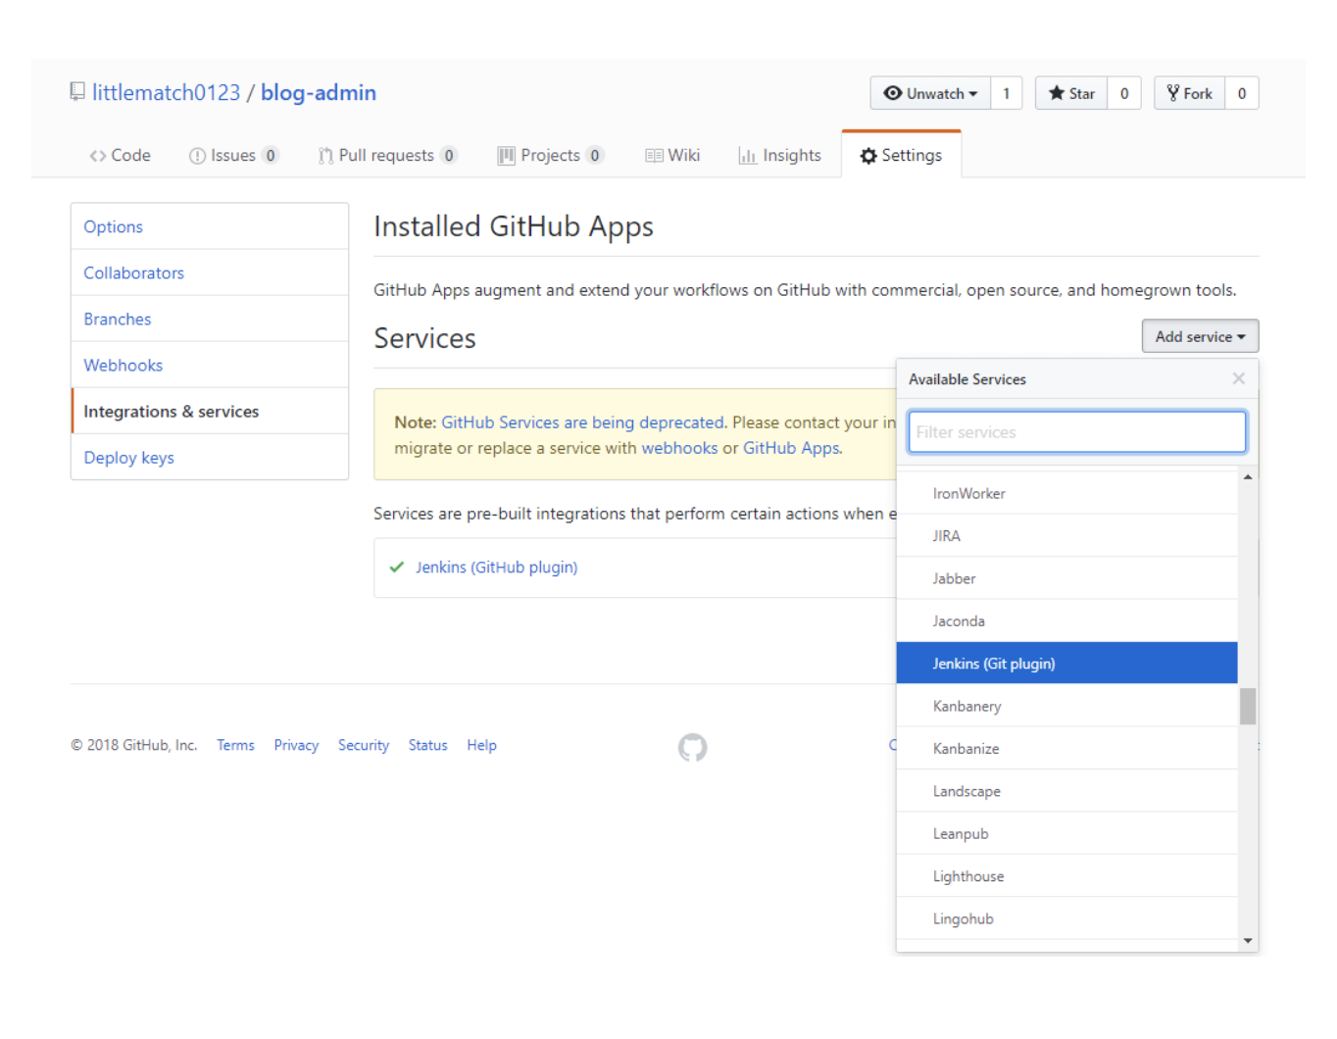This screenshot has height=1039, width=1337.
Task: Open the Status footer link
Action: [x=427, y=745]
